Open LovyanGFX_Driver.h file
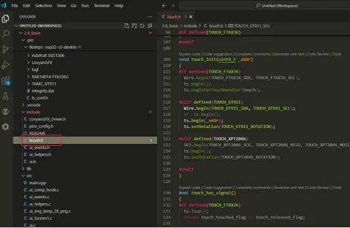This screenshot has width=350, height=228. (47, 119)
